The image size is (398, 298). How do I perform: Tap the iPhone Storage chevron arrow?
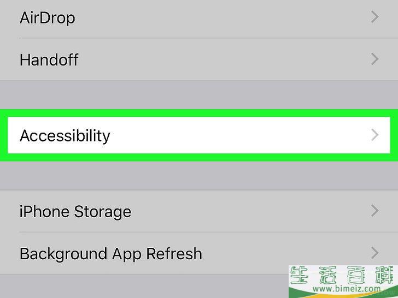click(x=374, y=211)
